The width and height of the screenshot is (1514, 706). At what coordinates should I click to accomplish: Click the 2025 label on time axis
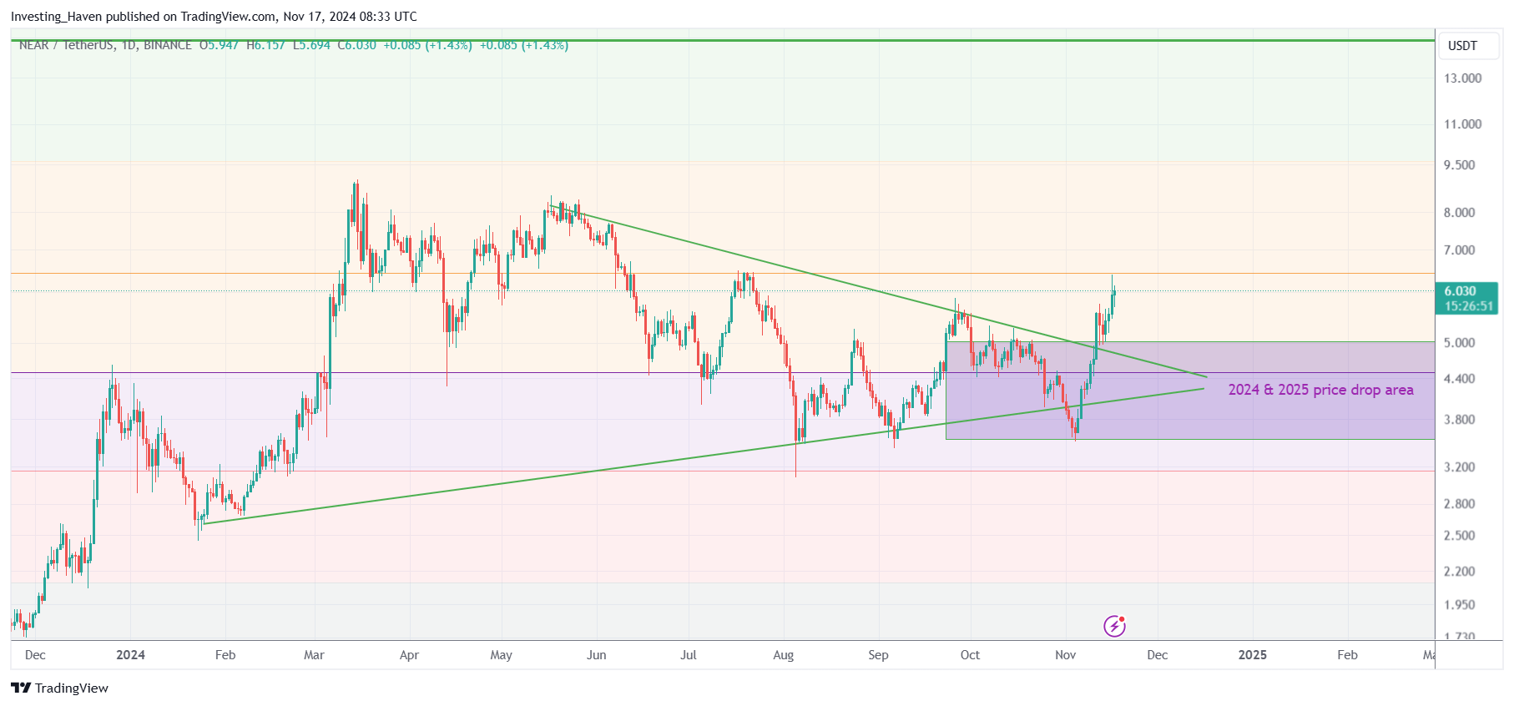[1252, 655]
